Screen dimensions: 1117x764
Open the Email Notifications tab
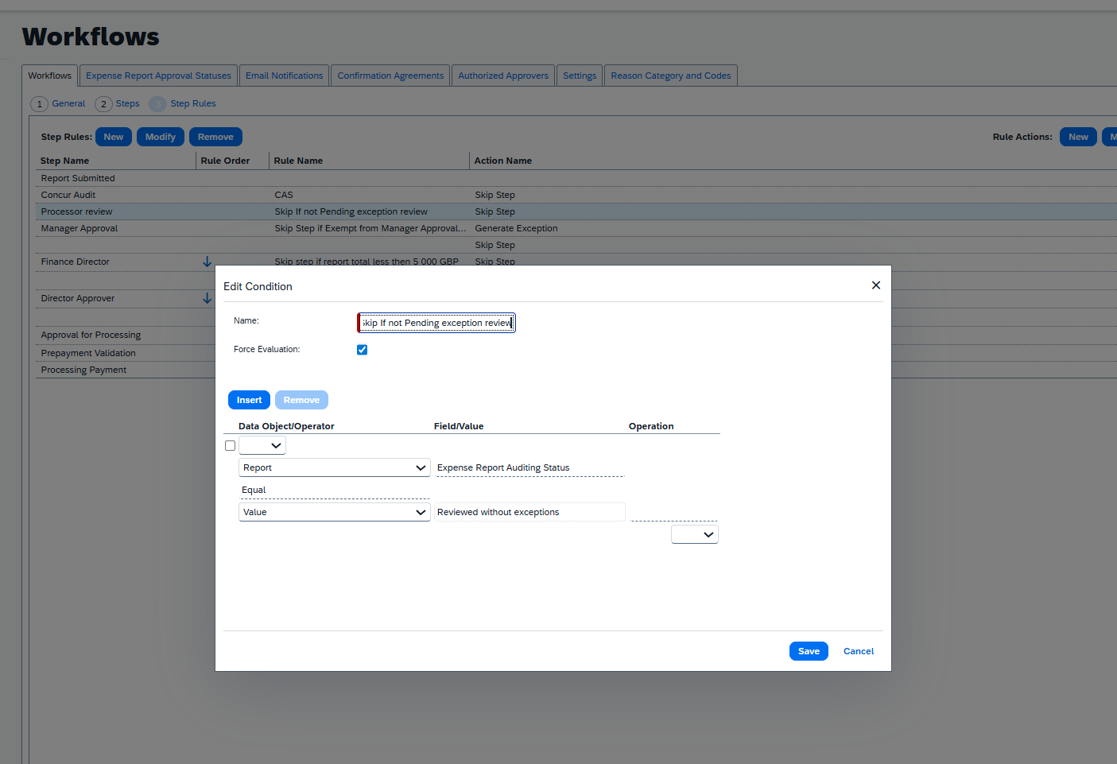[x=284, y=76]
